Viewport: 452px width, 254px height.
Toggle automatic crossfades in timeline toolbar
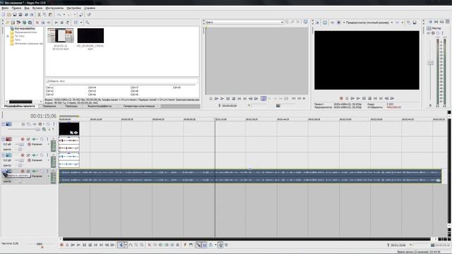coord(204,245)
